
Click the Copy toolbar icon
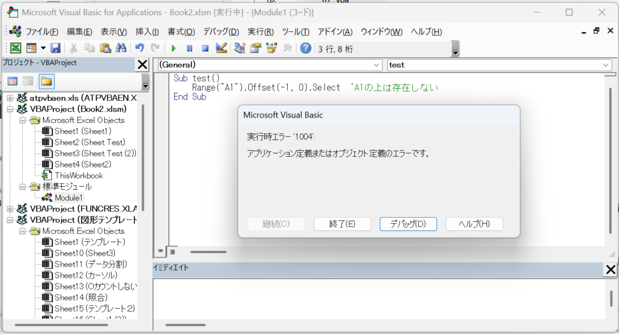pyautogui.click(x=89, y=48)
